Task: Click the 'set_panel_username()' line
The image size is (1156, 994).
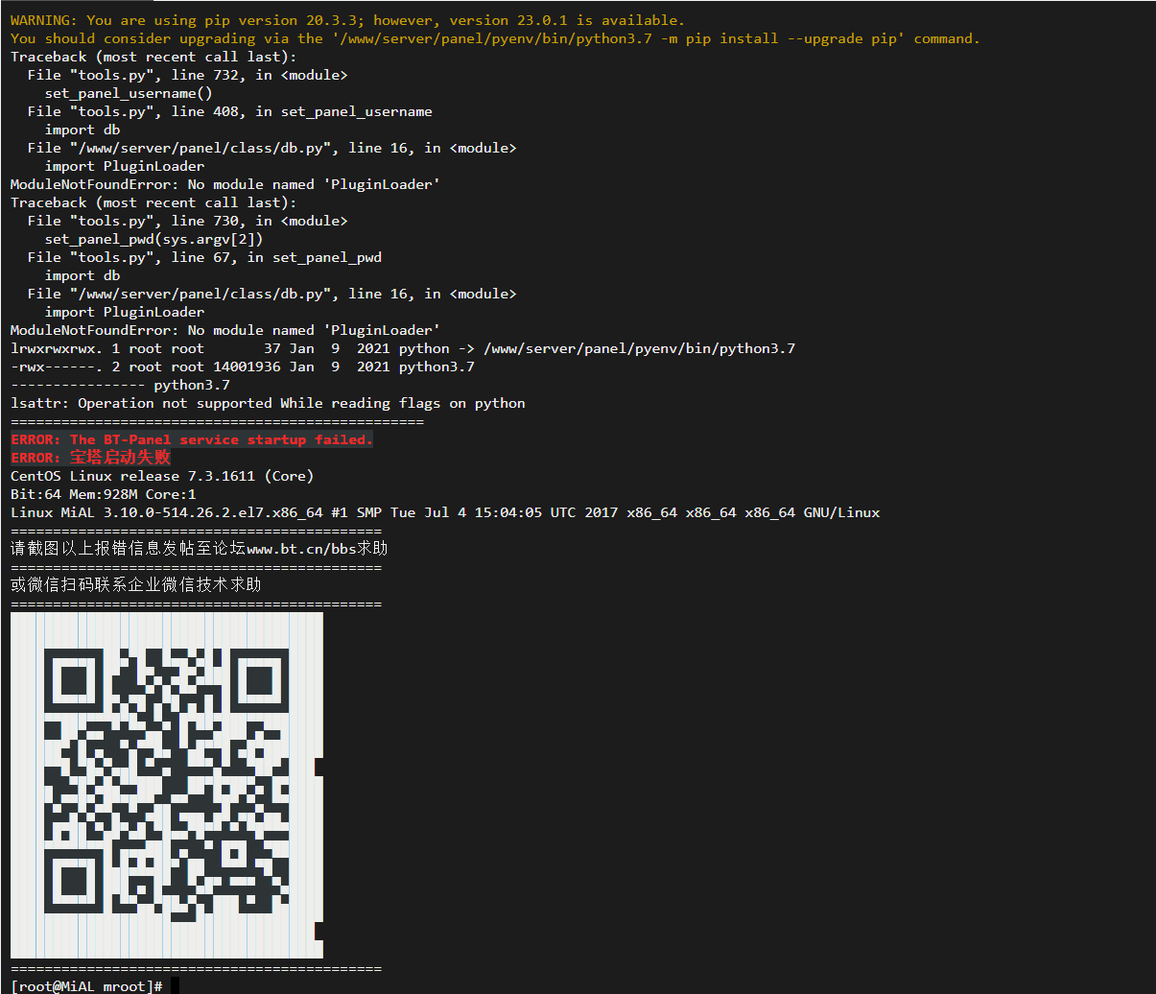Action: click(129, 93)
